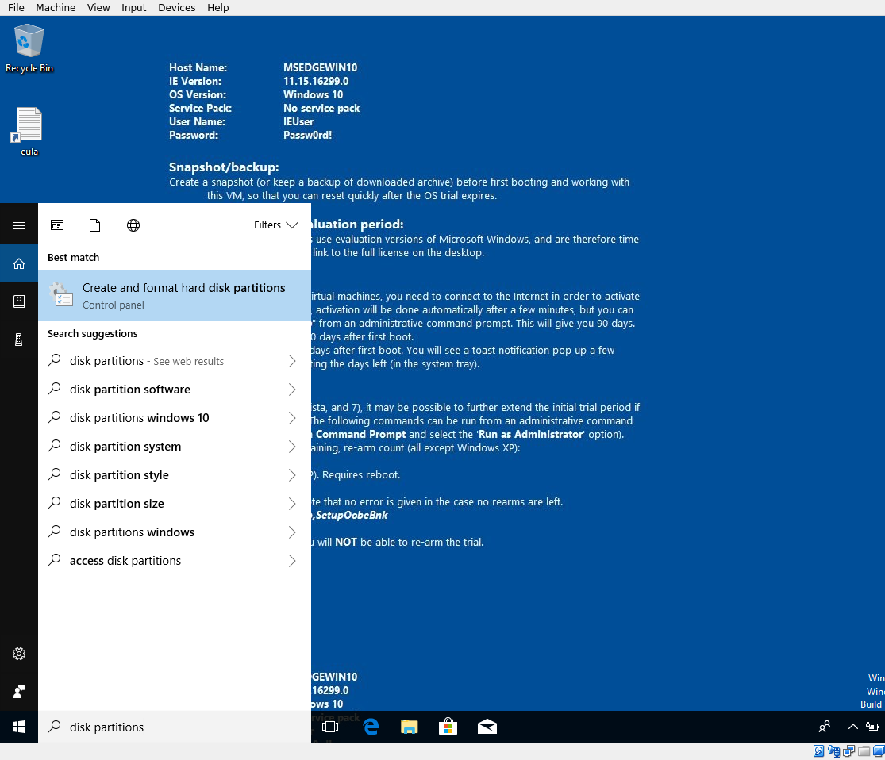Select 'disk partitions - See web results' suggestion

coord(175,361)
